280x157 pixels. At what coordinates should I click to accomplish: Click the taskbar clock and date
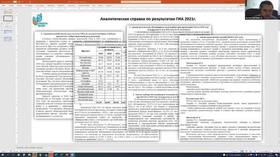click(x=270, y=155)
